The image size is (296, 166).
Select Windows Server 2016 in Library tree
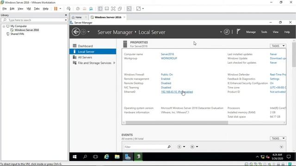pos(27,30)
